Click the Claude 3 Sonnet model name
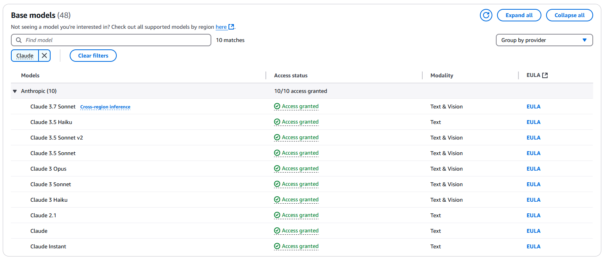606x260 pixels. coord(51,184)
